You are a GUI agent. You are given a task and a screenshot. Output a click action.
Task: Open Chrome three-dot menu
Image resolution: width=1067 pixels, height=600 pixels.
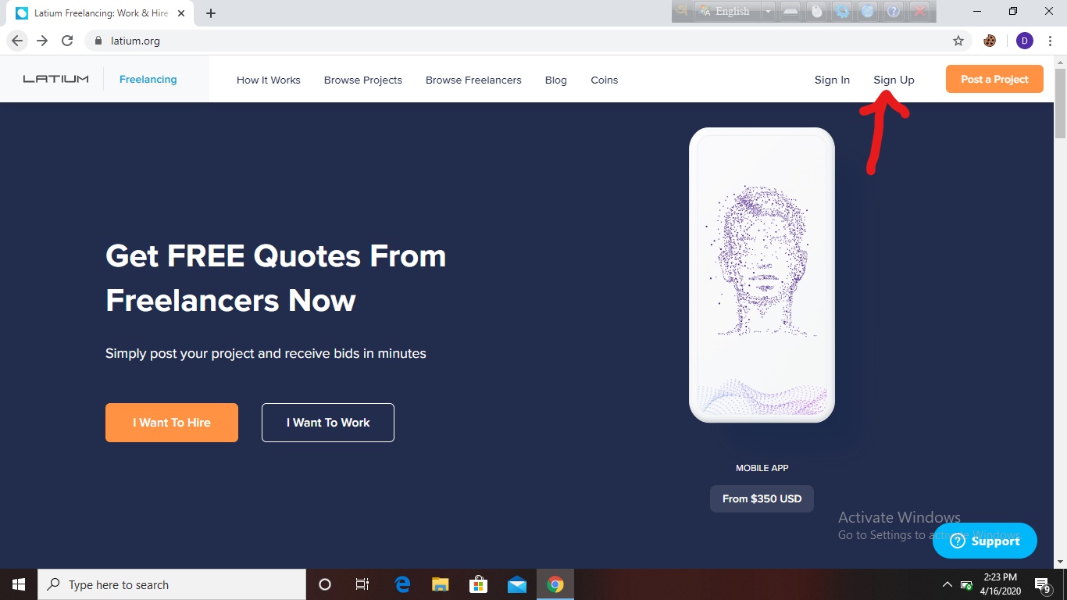point(1050,41)
